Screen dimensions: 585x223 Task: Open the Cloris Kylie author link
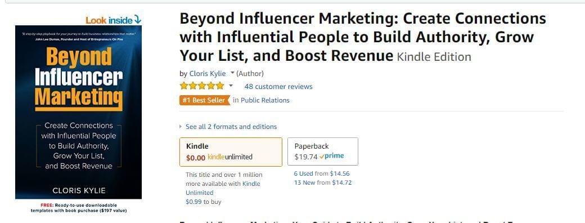(208, 73)
